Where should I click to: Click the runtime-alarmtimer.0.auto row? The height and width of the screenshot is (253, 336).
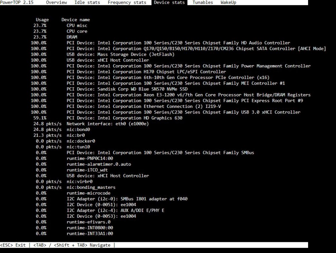pyautogui.click(x=83, y=164)
